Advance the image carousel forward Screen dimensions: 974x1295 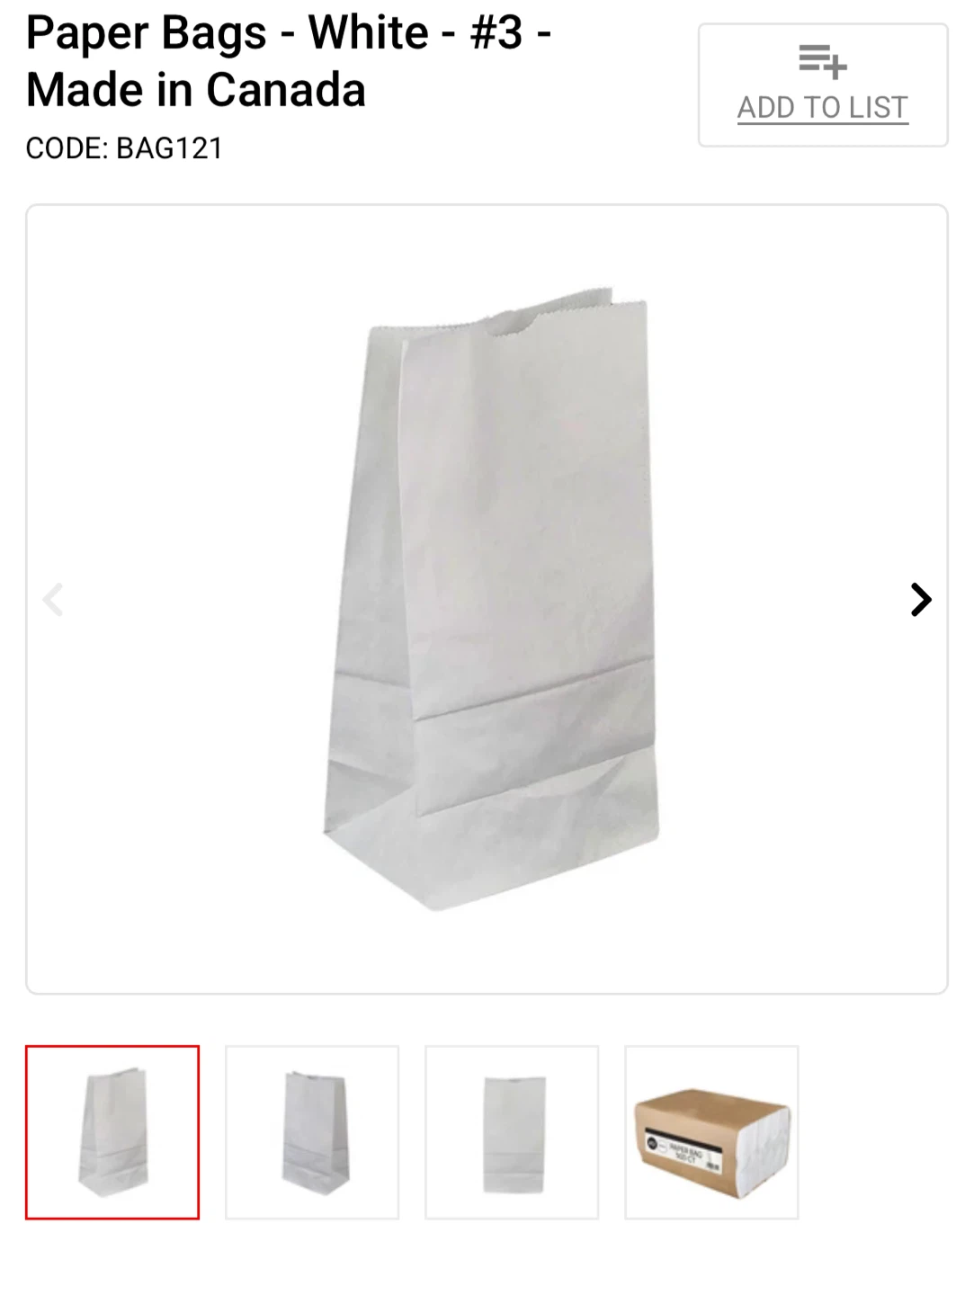click(x=921, y=600)
